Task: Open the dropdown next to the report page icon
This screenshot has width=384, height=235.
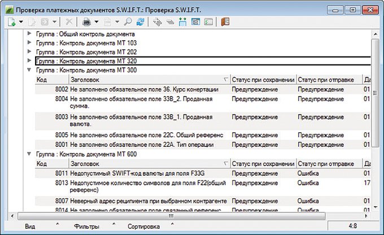Action: pyautogui.click(x=117, y=22)
